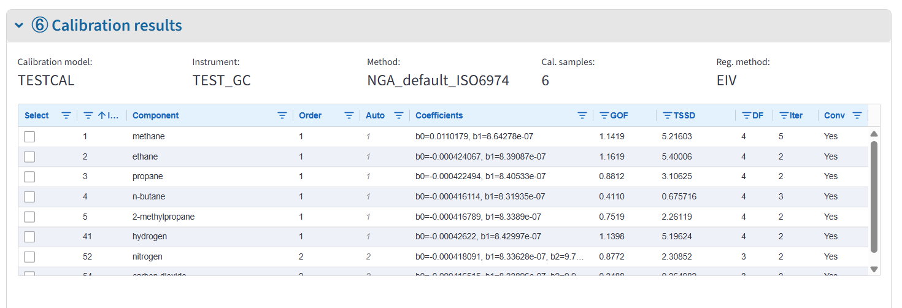Sort by the Component column header
Viewport: 902px width, 308px height.
point(156,115)
